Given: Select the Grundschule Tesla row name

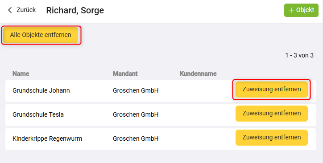Looking at the screenshot, I should [38, 114].
